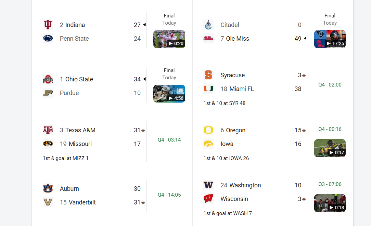Image resolution: width=371 pixels, height=226 pixels.
Task: Click the Washington Huskies W logo
Action: point(208,185)
